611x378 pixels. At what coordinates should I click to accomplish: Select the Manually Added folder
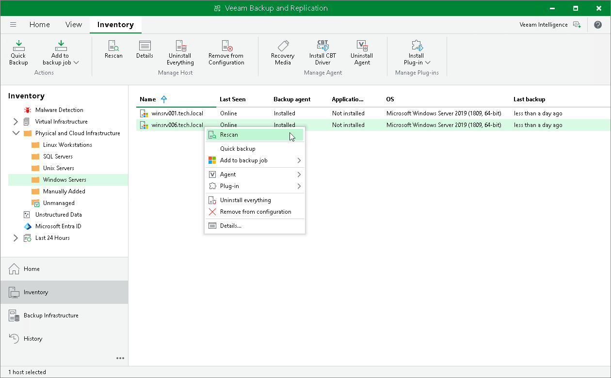[x=64, y=191]
